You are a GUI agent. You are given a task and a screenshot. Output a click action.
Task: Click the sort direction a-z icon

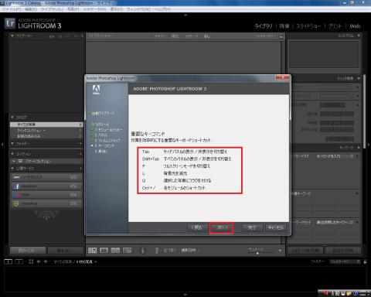(157, 250)
